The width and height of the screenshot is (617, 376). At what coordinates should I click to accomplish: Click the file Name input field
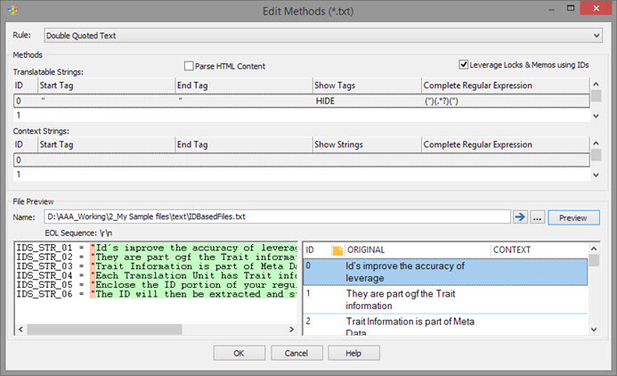[x=278, y=217]
